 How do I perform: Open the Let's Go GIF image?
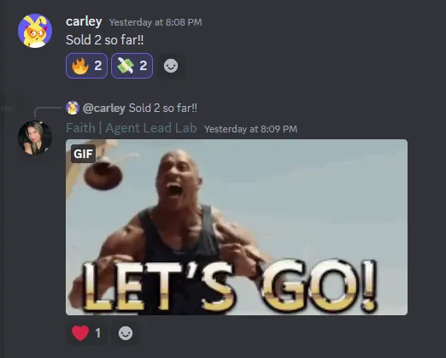(x=237, y=227)
